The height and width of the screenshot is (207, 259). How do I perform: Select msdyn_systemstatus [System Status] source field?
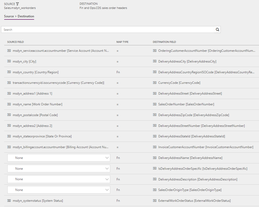pyautogui.click(x=38, y=200)
